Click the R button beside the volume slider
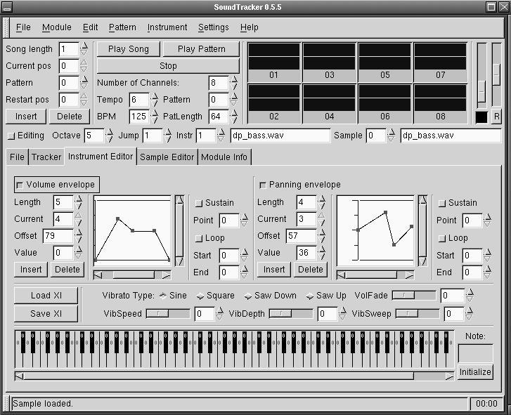This screenshot has width=511, height=415. (497, 117)
